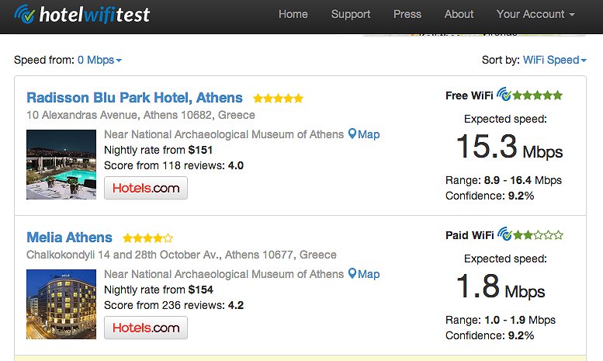
Task: Click green WiFi star rating for Radisson
Action: coord(538,95)
